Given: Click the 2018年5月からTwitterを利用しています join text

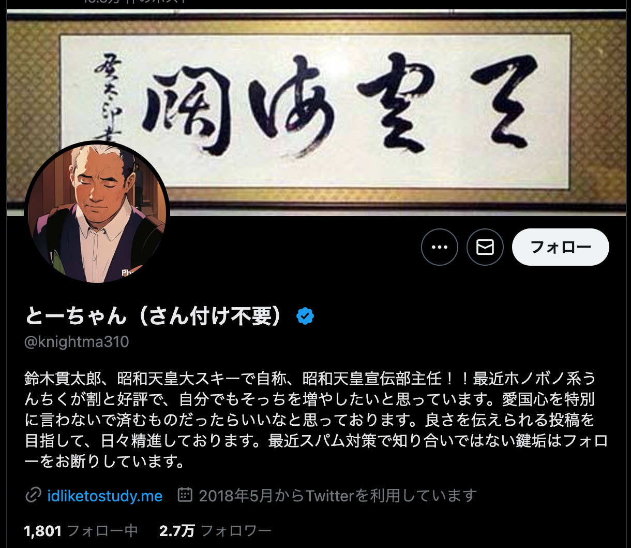Looking at the screenshot, I should pos(337,496).
